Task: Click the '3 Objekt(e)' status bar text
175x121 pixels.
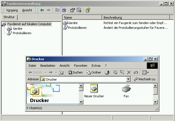Action: point(34,108)
